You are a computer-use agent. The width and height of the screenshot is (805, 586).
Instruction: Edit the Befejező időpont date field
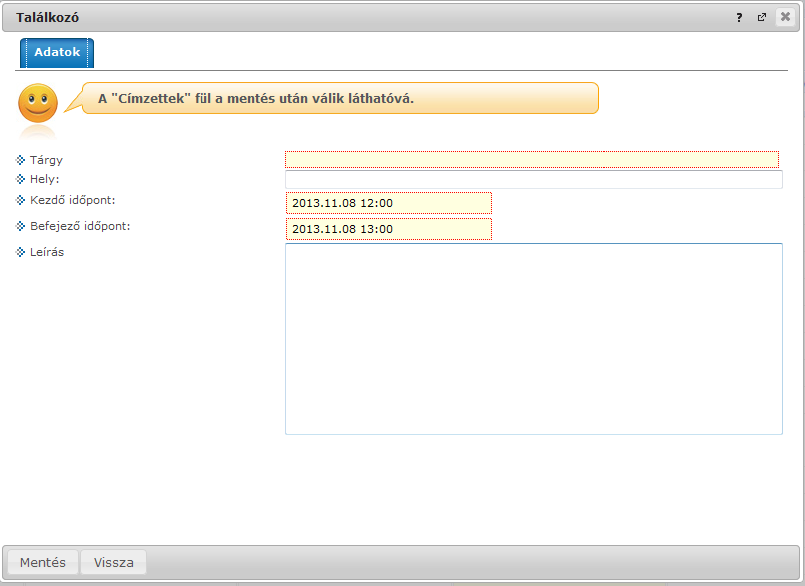[x=389, y=229]
